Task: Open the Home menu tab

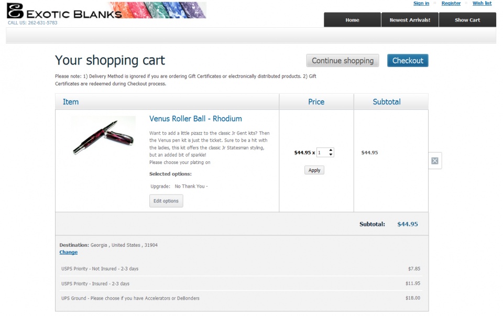Action: [x=352, y=20]
